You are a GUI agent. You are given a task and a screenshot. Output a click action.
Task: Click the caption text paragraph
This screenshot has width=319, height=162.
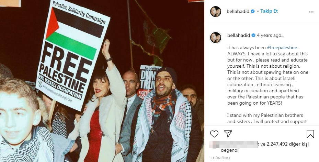pos(268,75)
